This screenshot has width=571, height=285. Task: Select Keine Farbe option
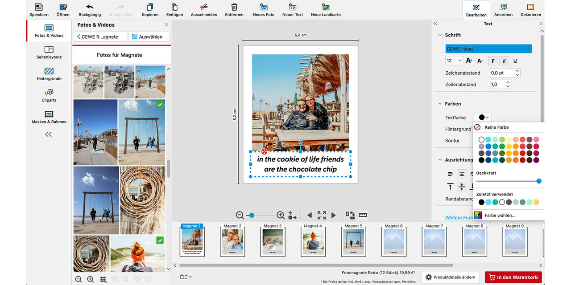(x=497, y=127)
